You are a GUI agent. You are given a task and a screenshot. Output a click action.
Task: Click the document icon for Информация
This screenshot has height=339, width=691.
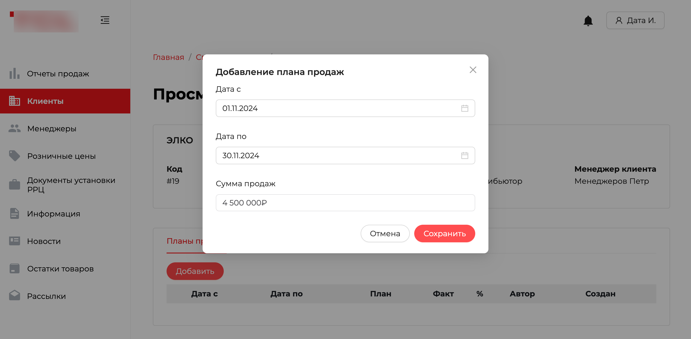tap(14, 214)
